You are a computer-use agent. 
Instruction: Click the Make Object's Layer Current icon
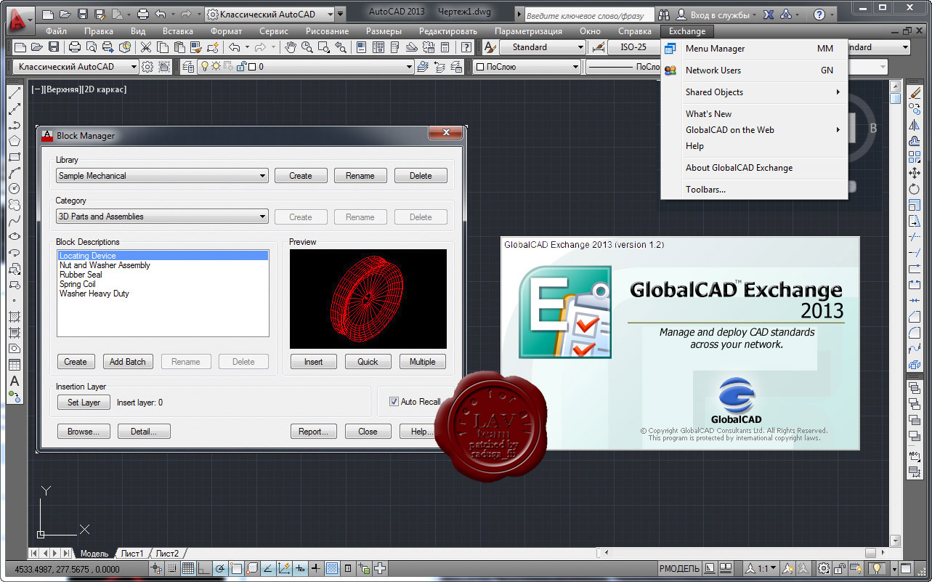pos(423,67)
